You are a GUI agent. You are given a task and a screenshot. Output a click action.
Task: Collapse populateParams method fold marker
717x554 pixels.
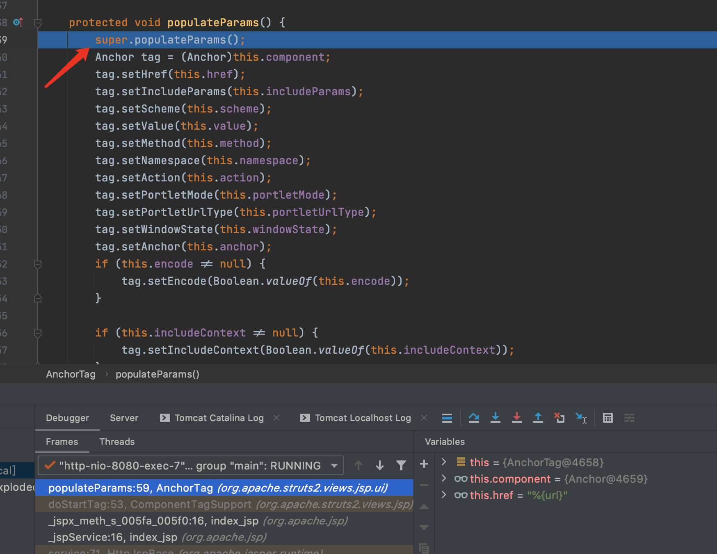[x=38, y=23]
